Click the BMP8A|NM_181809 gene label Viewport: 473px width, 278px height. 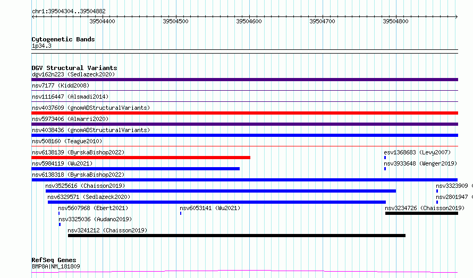[x=56, y=266]
